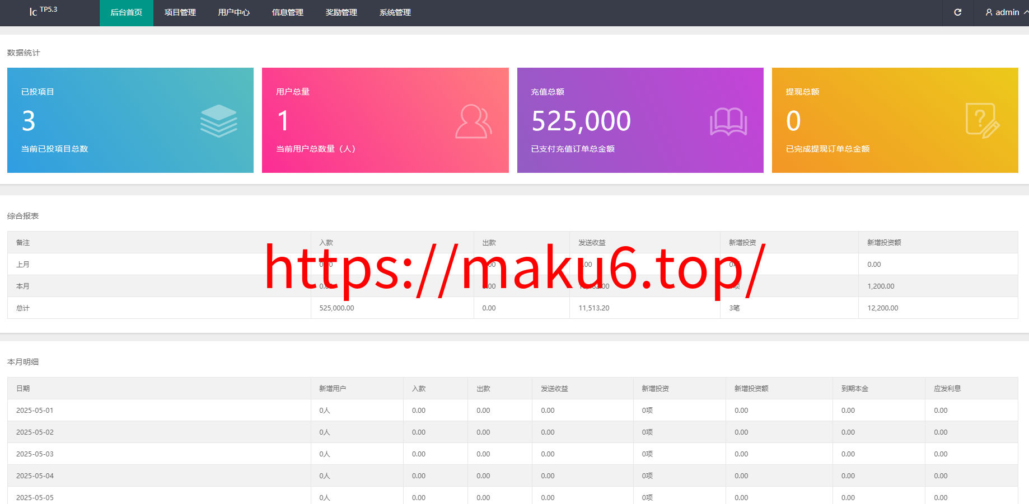Click the book icon on 充值总额 card
Viewport: 1029px width, 504px height.
click(x=728, y=121)
